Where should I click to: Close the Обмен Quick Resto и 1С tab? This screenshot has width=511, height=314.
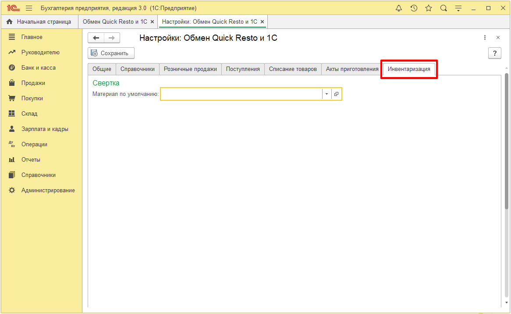click(152, 22)
